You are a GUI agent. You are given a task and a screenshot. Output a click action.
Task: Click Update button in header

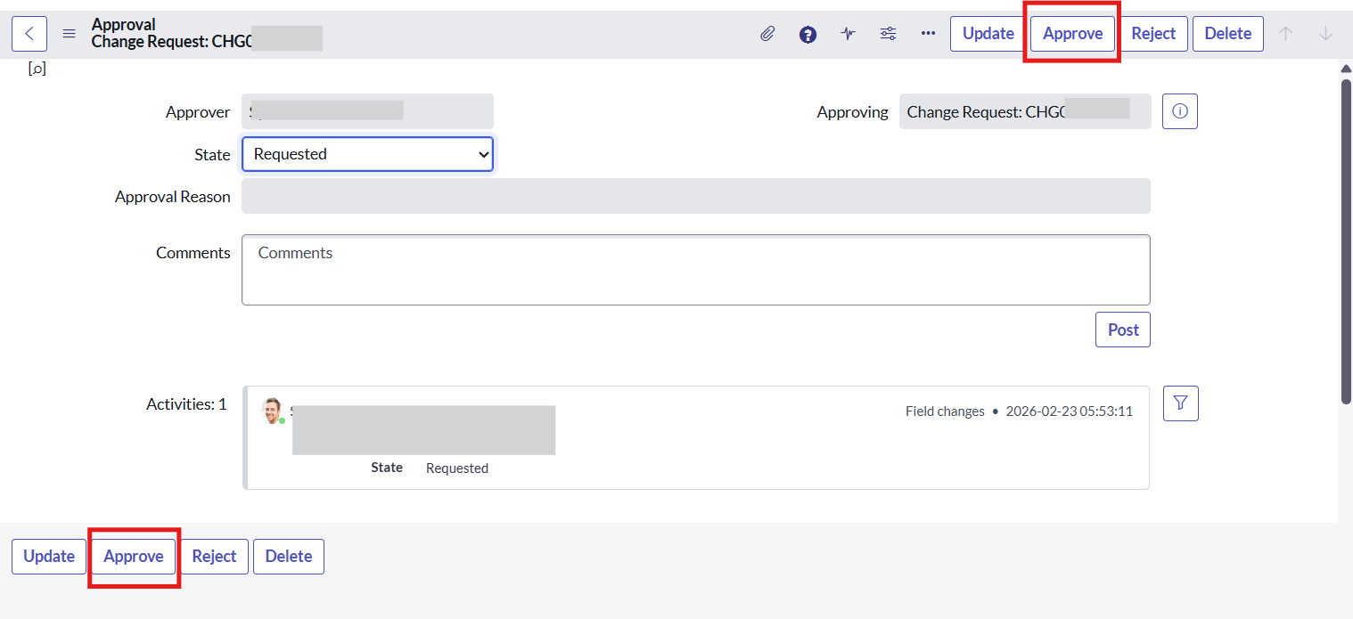(x=988, y=34)
